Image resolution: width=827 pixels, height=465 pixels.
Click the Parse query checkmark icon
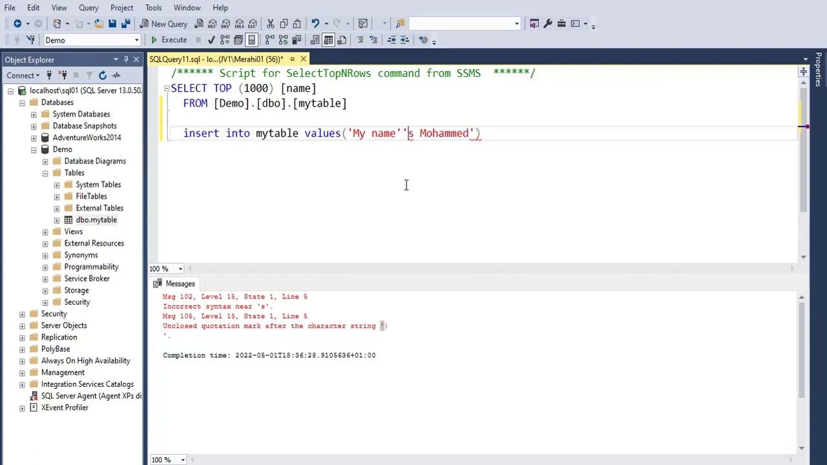point(211,40)
